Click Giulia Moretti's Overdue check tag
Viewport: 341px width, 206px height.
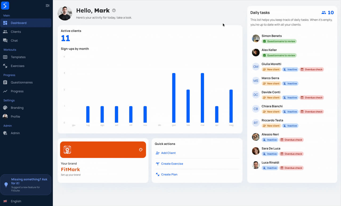pyautogui.click(x=311, y=69)
